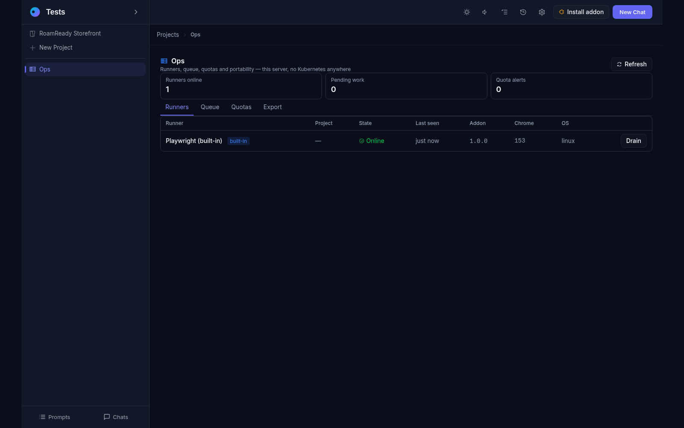Click the Pending work card
Screen dimensions: 684x428
point(406,86)
